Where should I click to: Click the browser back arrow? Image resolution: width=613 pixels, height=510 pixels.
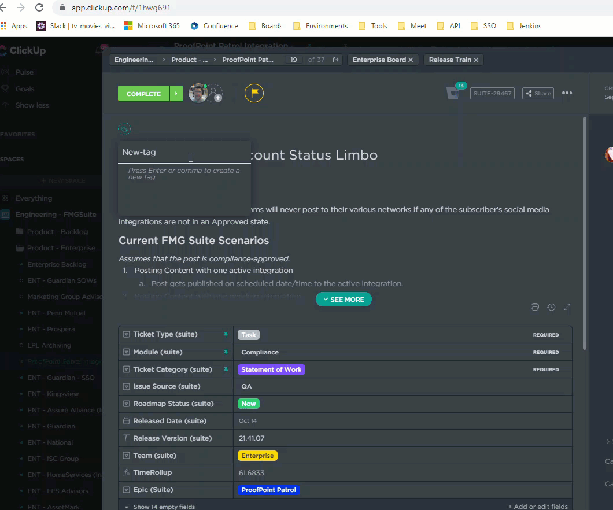[3, 8]
